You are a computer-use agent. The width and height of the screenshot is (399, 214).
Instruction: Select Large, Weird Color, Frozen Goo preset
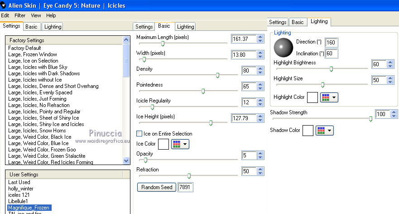point(42,150)
